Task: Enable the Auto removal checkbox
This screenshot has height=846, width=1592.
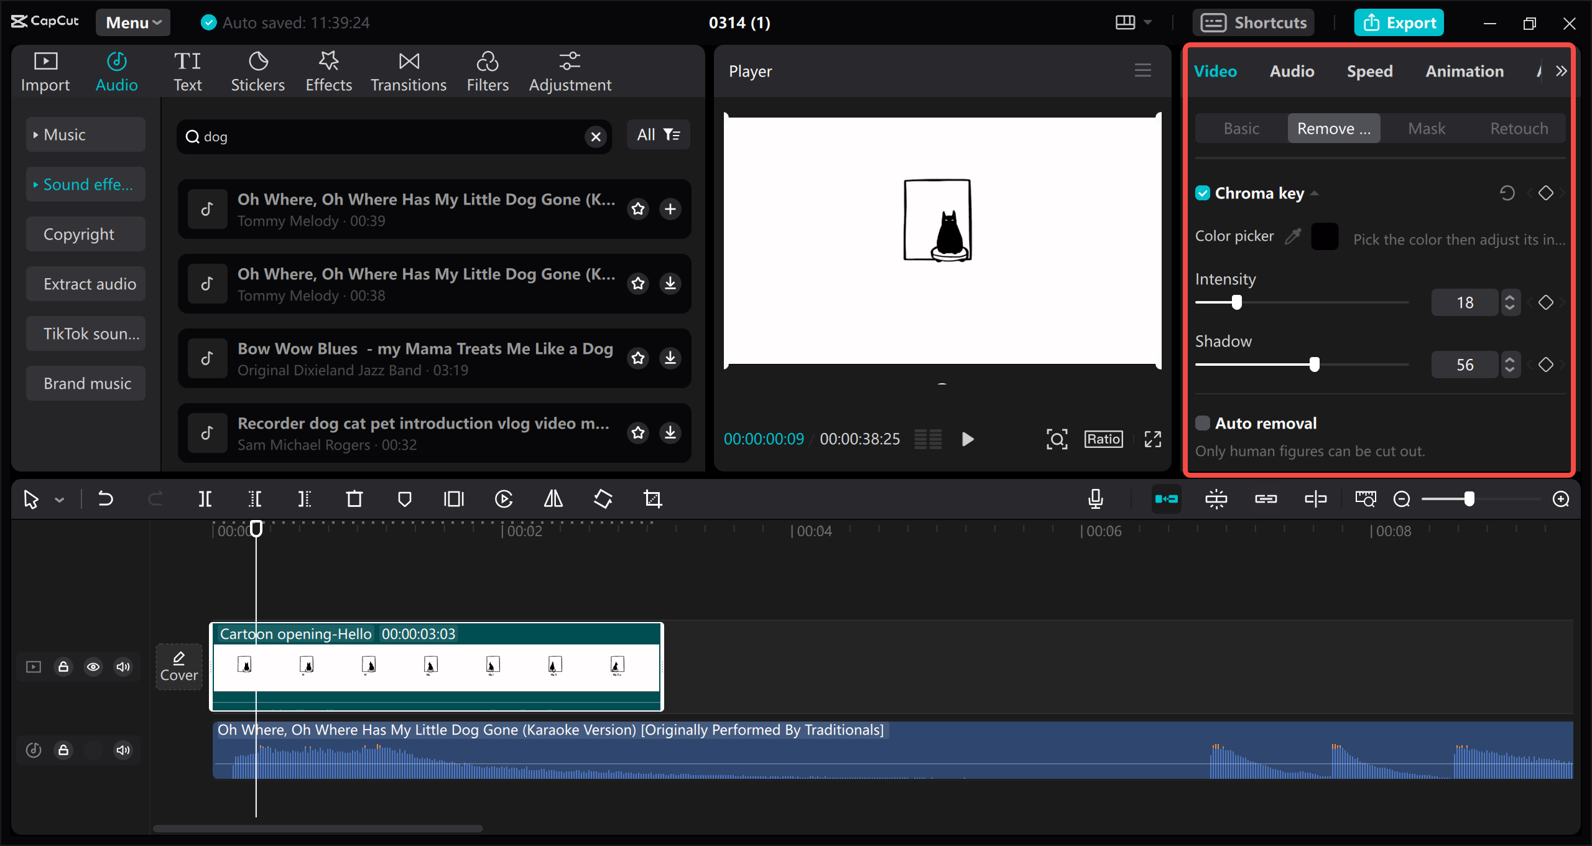Action: click(x=1203, y=423)
